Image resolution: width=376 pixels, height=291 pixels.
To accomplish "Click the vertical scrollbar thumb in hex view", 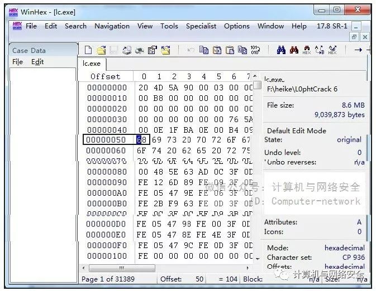I will pyautogui.click(x=258, y=85).
